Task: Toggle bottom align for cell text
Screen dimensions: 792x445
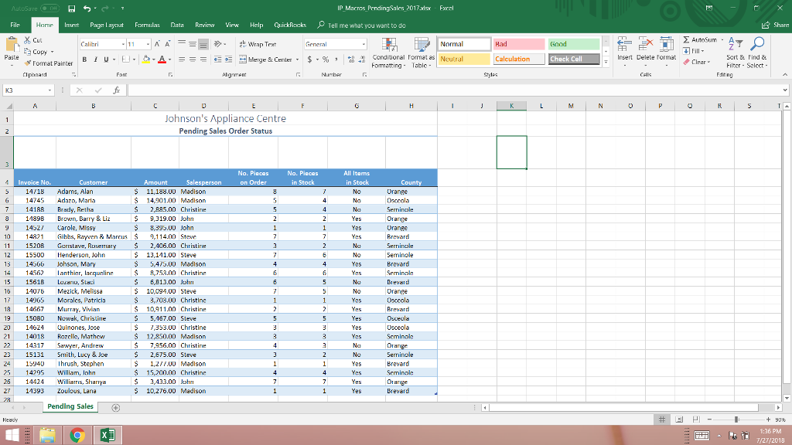Action: (203, 44)
